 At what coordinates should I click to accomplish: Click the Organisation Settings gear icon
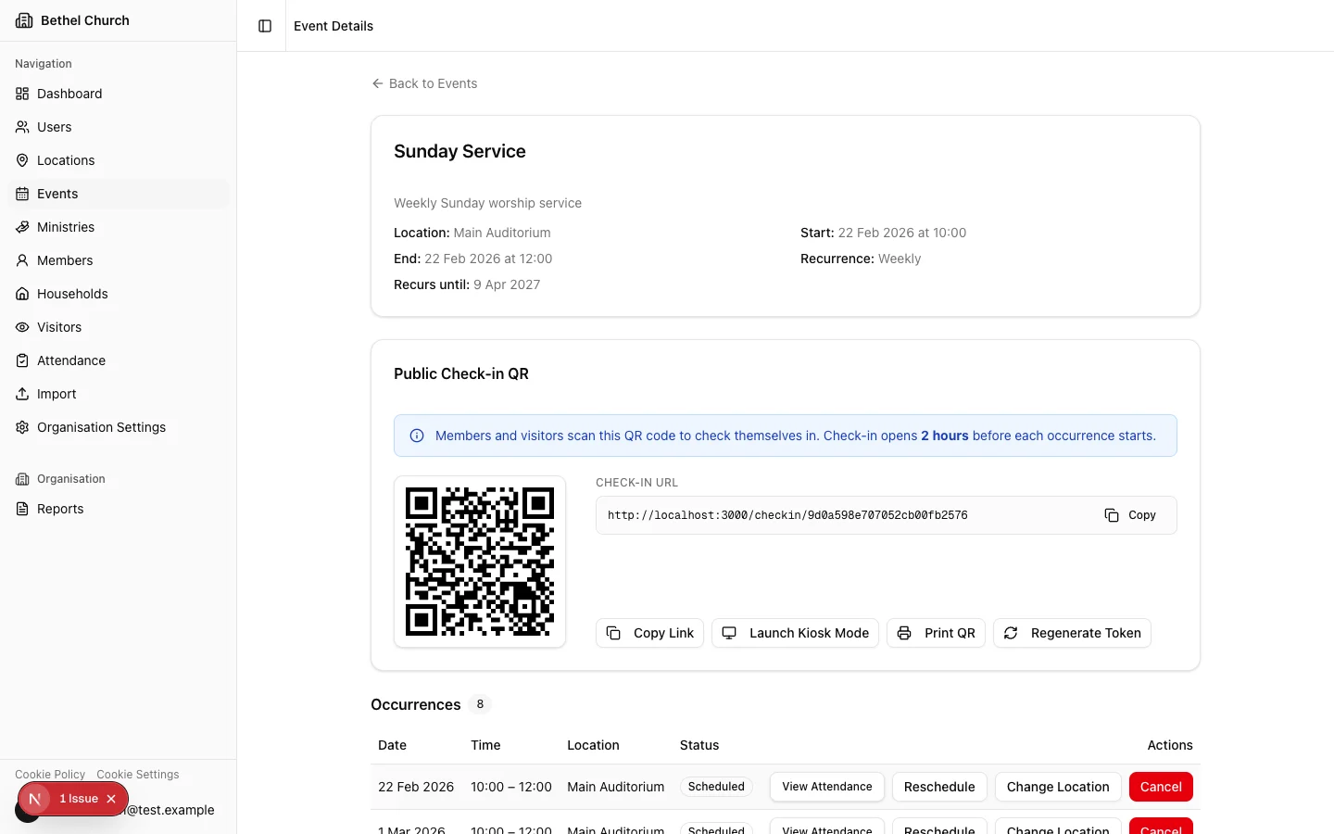click(x=22, y=427)
